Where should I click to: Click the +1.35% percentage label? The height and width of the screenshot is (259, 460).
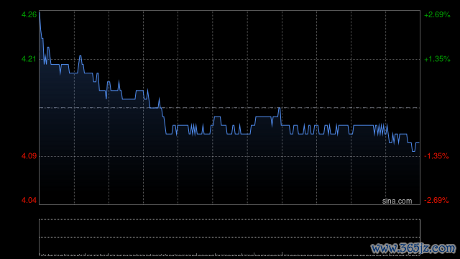tap(437, 59)
